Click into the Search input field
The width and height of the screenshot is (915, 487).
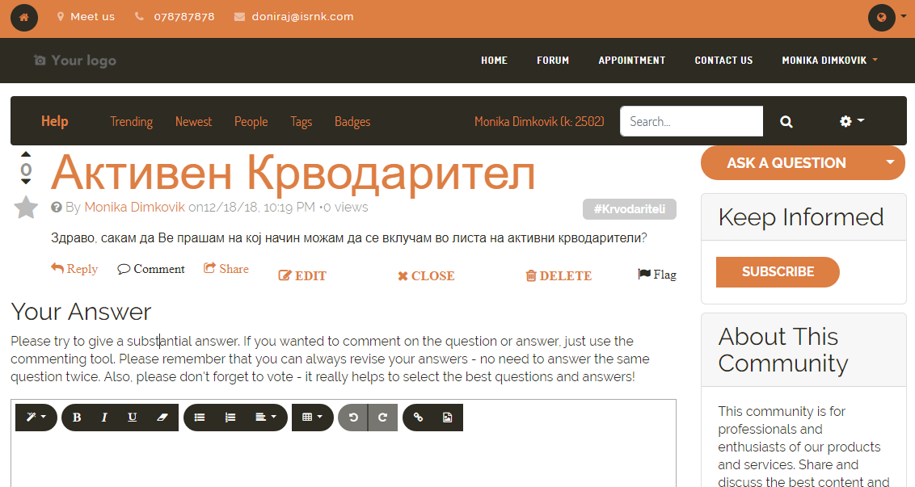pyautogui.click(x=691, y=122)
